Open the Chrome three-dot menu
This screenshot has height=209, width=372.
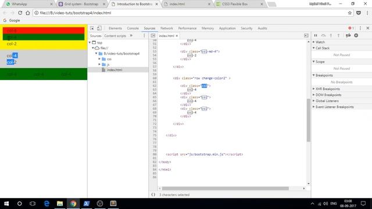click(x=367, y=13)
